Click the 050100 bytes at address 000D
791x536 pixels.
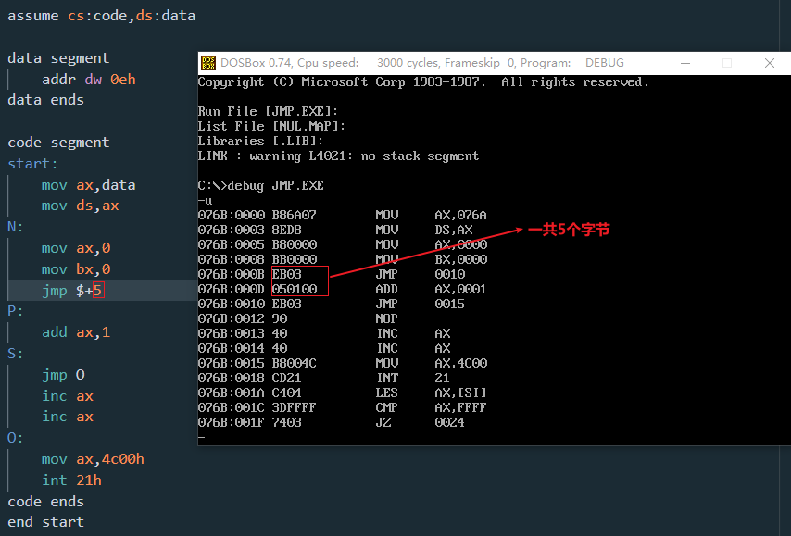click(295, 289)
